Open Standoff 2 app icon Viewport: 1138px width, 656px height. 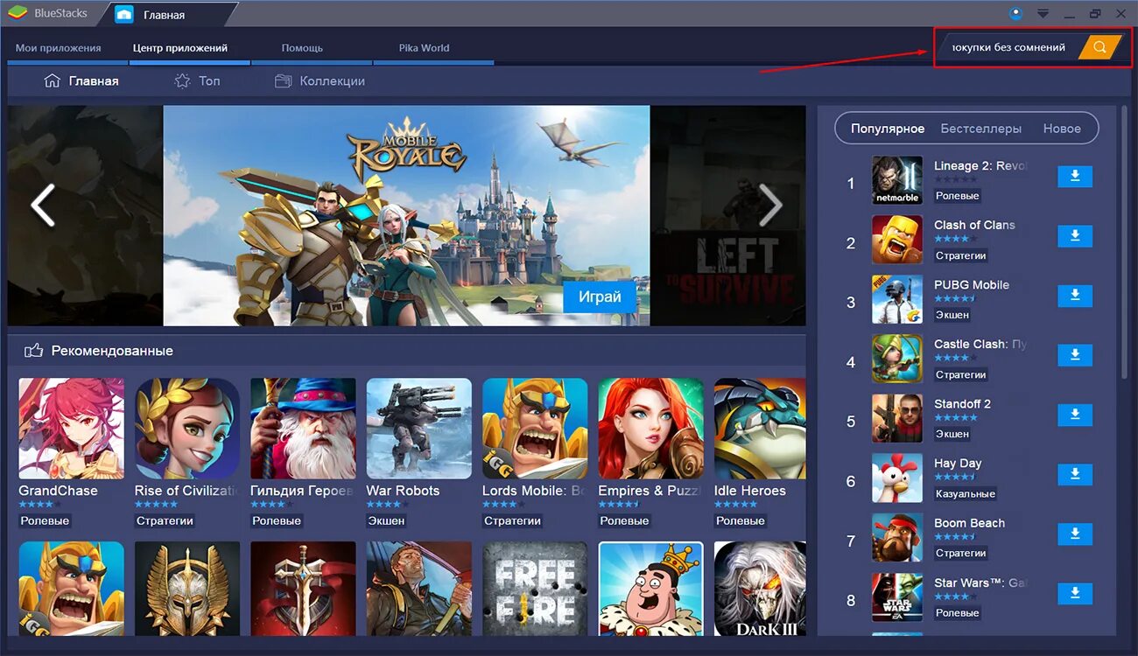tap(897, 418)
